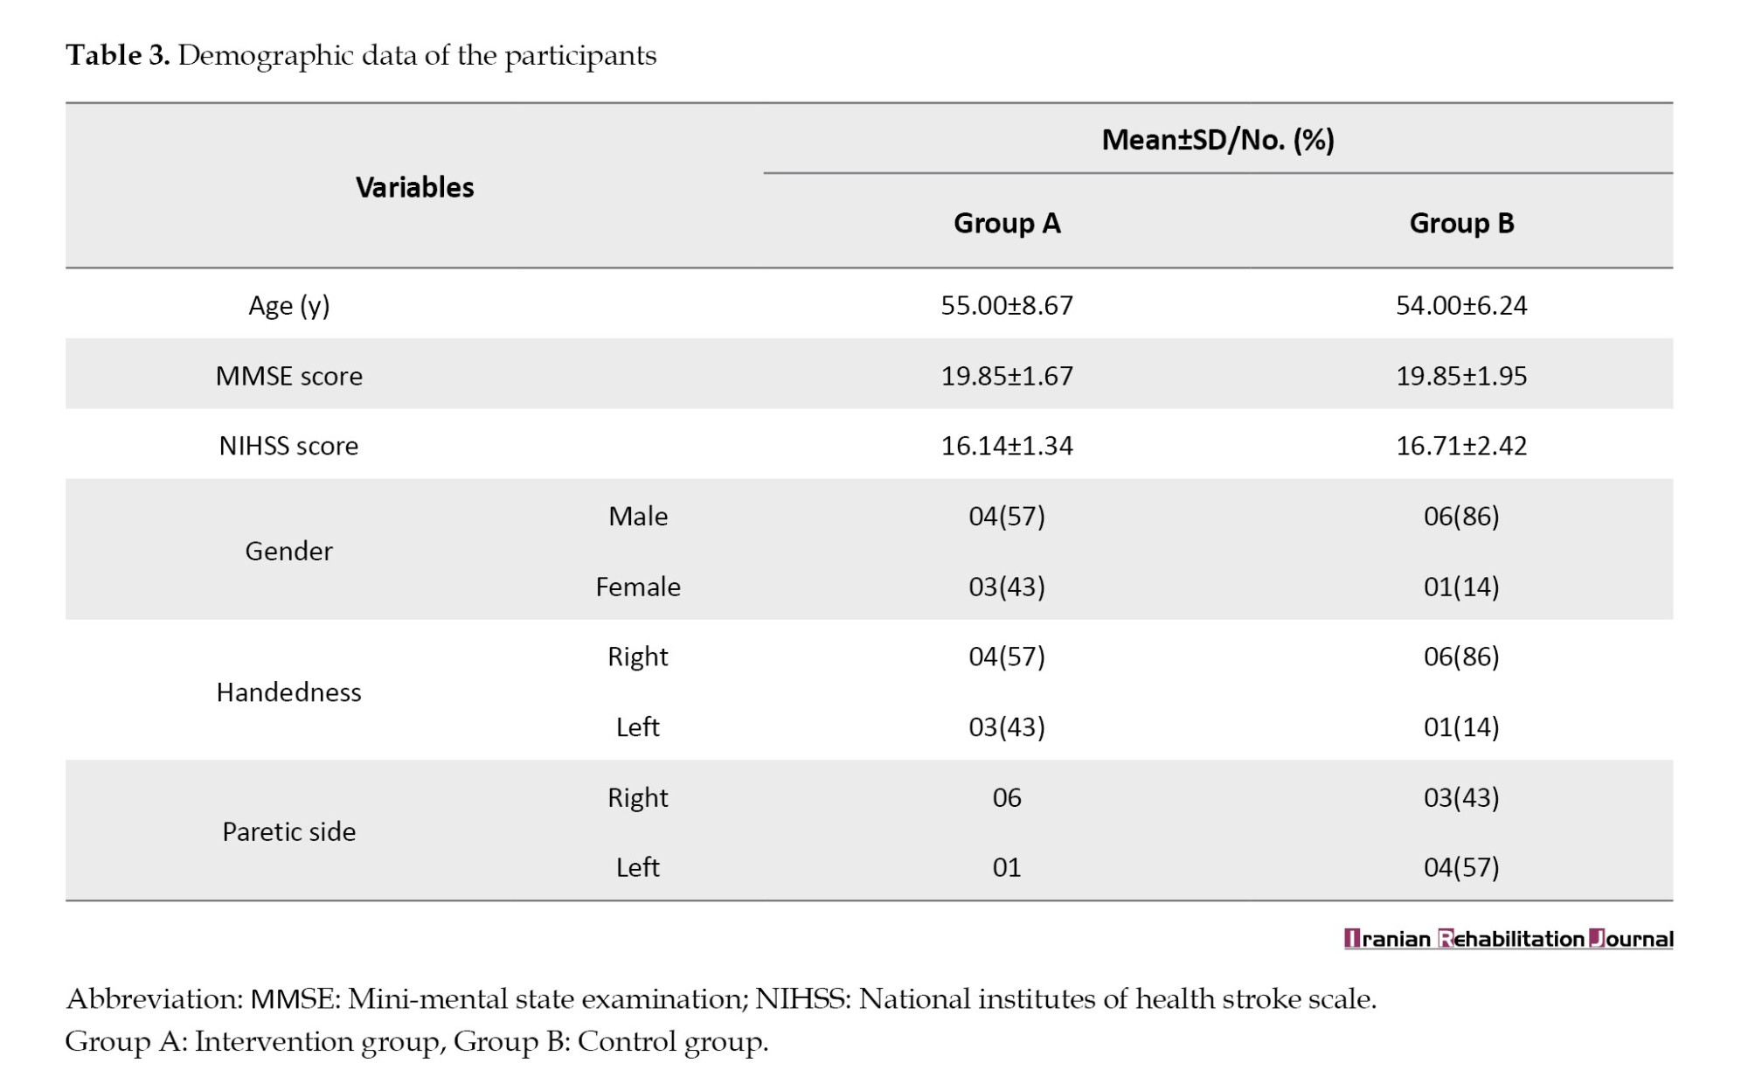1748x1084 pixels.
Task: Select the Gender row label
Action: tap(288, 551)
